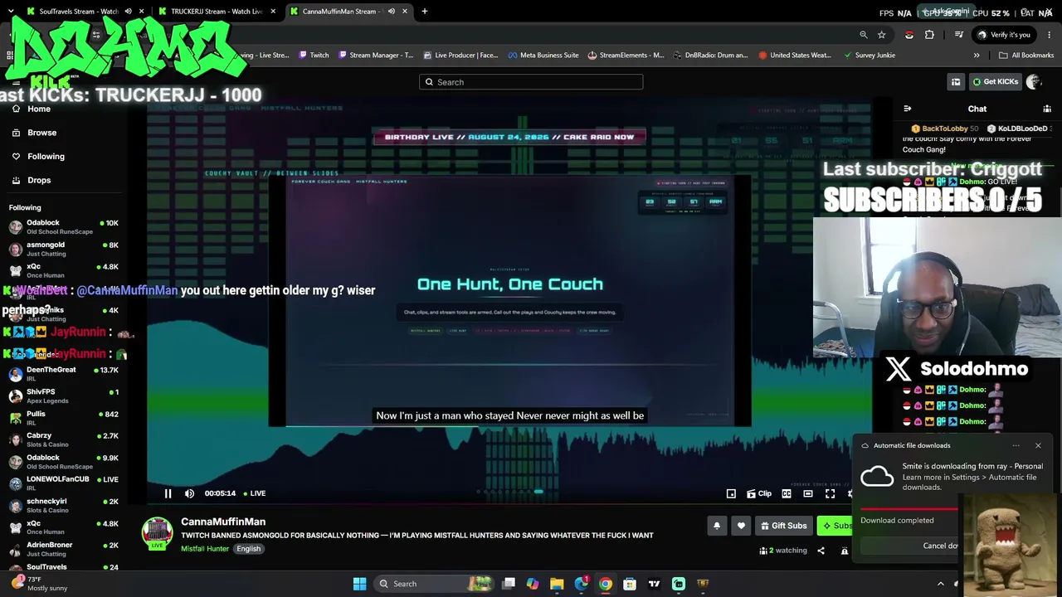This screenshot has width=1062, height=597.
Task: Mute the CannaMuffinMan tab audio icon
Action: [391, 12]
